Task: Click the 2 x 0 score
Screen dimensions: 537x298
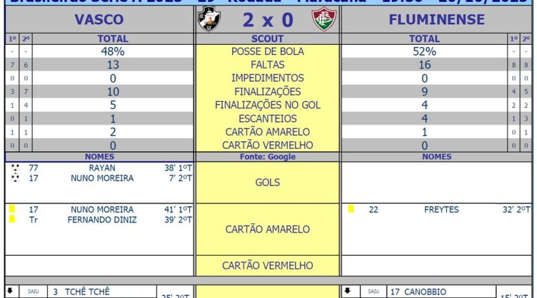Action: tap(267, 20)
